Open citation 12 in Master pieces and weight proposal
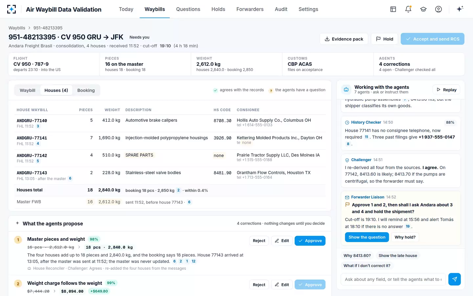Image resolution: width=473 pixels, height=296 pixels. [x=193, y=261]
